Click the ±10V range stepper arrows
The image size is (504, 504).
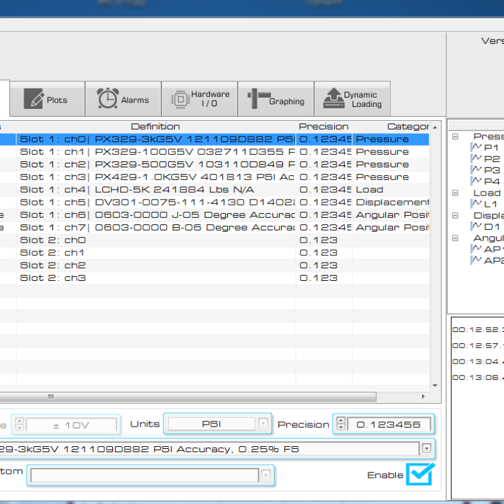click(x=19, y=424)
